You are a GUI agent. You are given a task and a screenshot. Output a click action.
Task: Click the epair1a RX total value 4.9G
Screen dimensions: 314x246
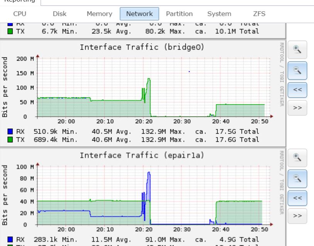(x=228, y=239)
